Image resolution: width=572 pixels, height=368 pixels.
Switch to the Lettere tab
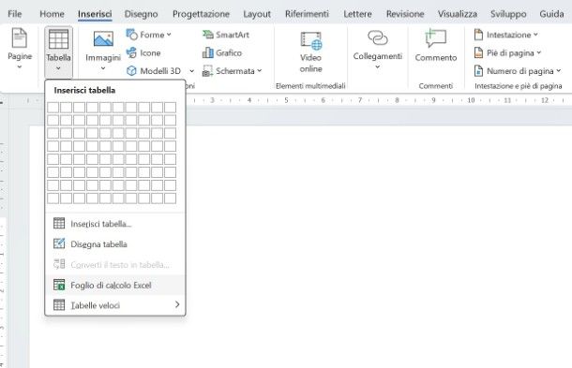coord(357,14)
